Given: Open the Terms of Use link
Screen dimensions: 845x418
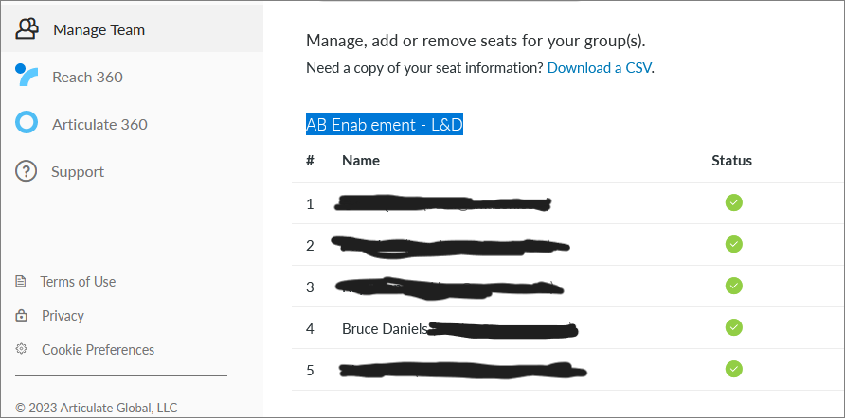Looking at the screenshot, I should [x=78, y=282].
